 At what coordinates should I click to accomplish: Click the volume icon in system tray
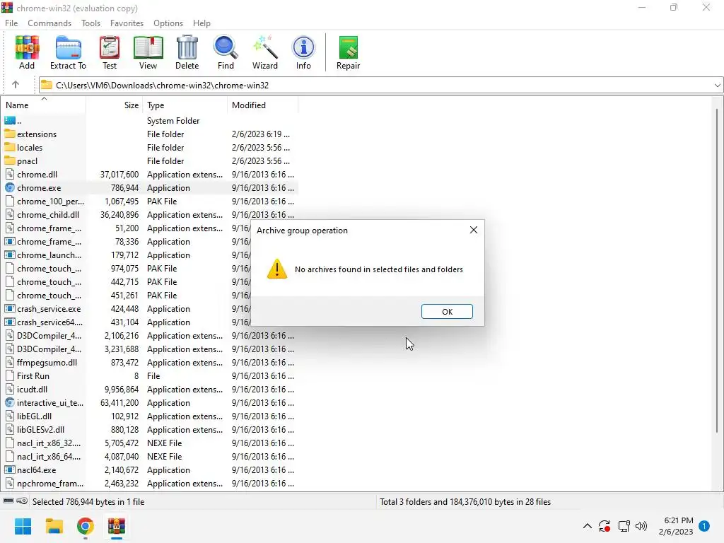(641, 526)
